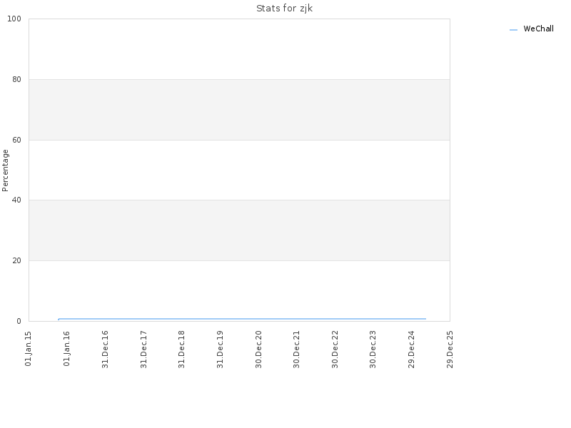Screen dimensions: 571x428
Task: Click the chart title Stats for zjk
Action: [x=284, y=9]
